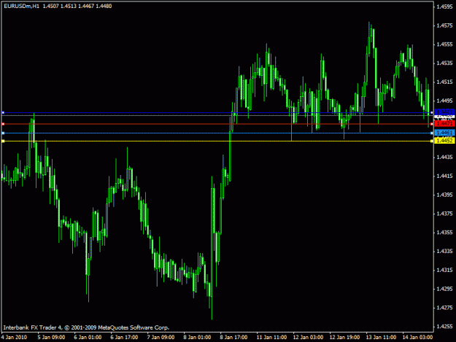Select the red line's right-end handle
The width and height of the screenshot is (456, 342).
click(x=432, y=124)
